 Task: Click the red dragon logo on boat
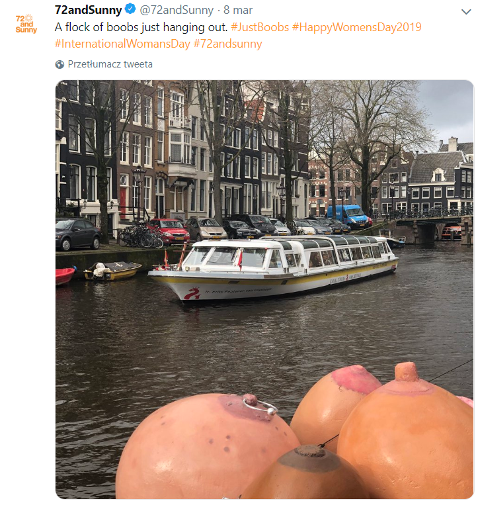192,293
